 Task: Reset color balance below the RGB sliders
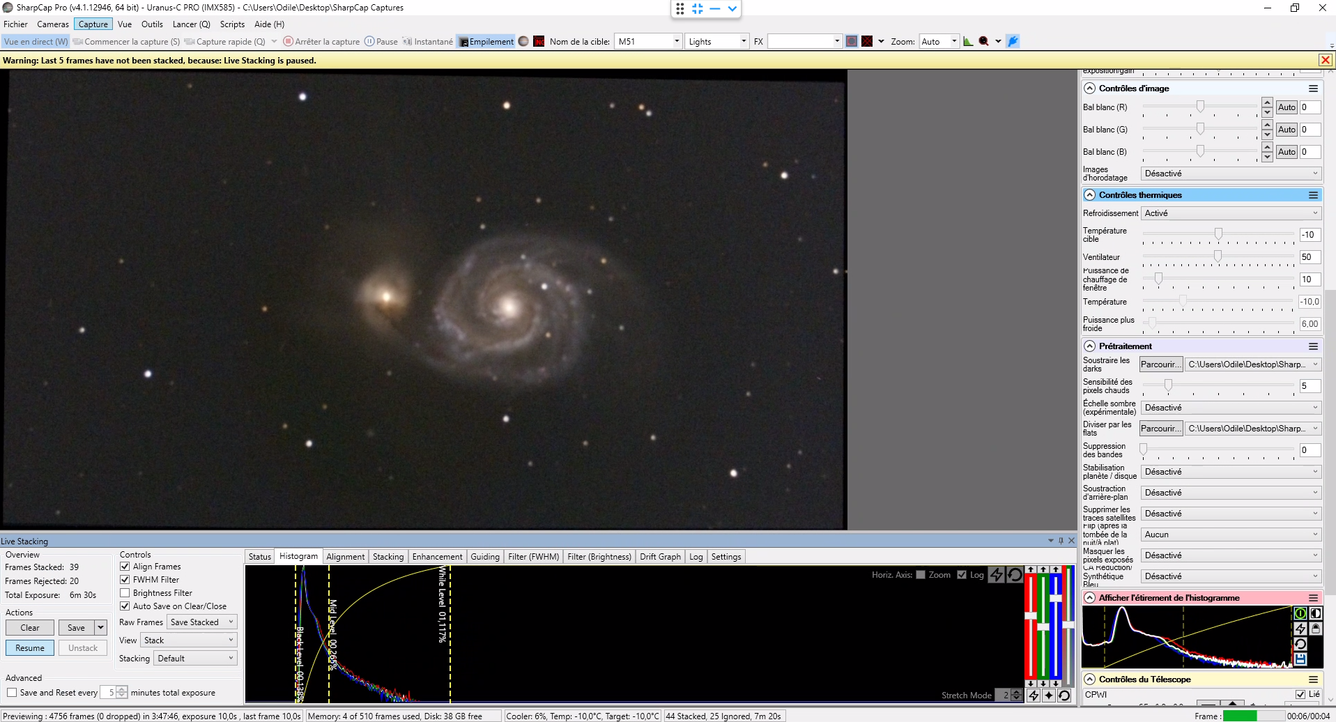(1064, 696)
